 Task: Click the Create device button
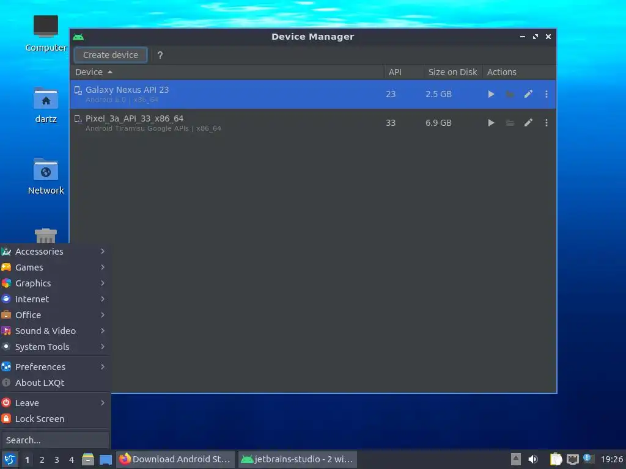point(111,55)
